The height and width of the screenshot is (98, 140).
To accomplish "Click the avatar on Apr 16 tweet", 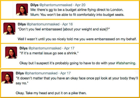I will point(9,29).
